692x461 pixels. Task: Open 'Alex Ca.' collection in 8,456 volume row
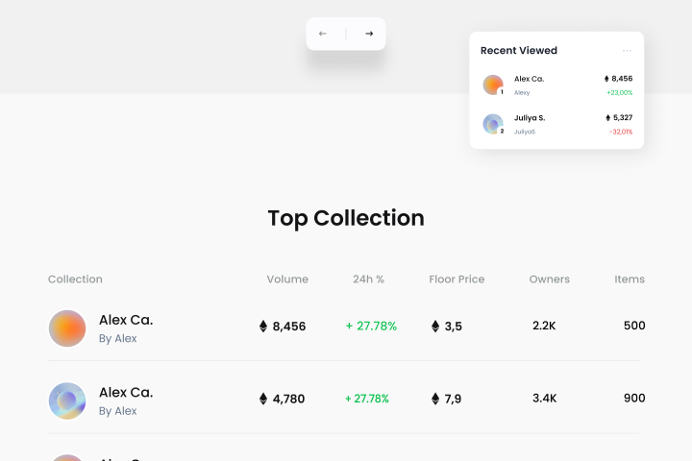tap(126, 320)
